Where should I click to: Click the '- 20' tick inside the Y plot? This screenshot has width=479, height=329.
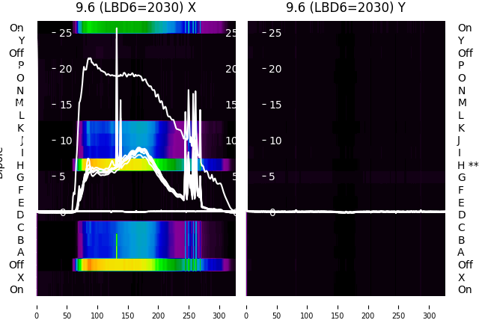point(272,69)
